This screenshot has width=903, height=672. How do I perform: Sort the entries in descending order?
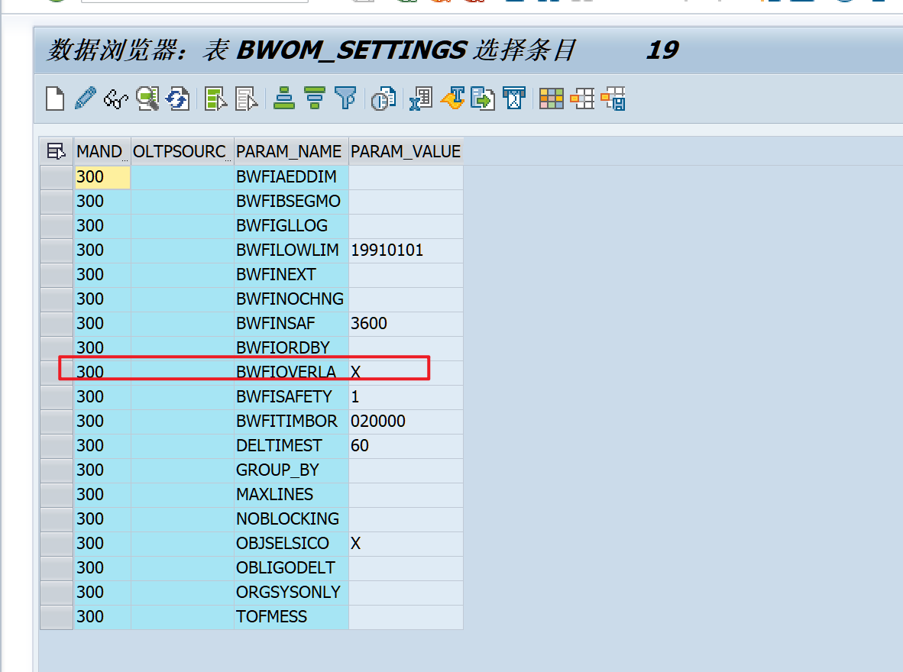click(313, 99)
